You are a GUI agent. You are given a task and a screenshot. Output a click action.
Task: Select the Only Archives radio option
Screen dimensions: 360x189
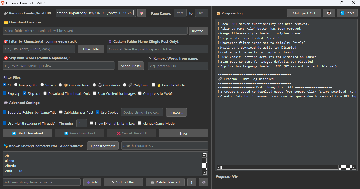pyautogui.click(x=60, y=85)
